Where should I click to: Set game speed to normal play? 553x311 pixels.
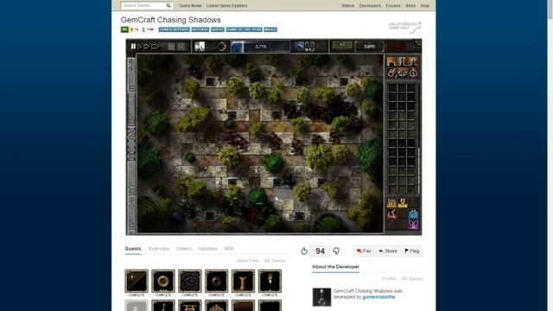coord(140,46)
